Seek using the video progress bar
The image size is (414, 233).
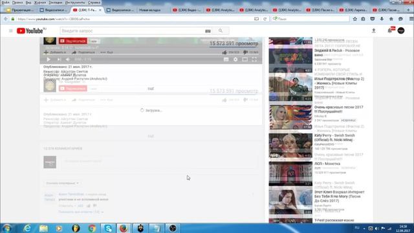click(151, 55)
